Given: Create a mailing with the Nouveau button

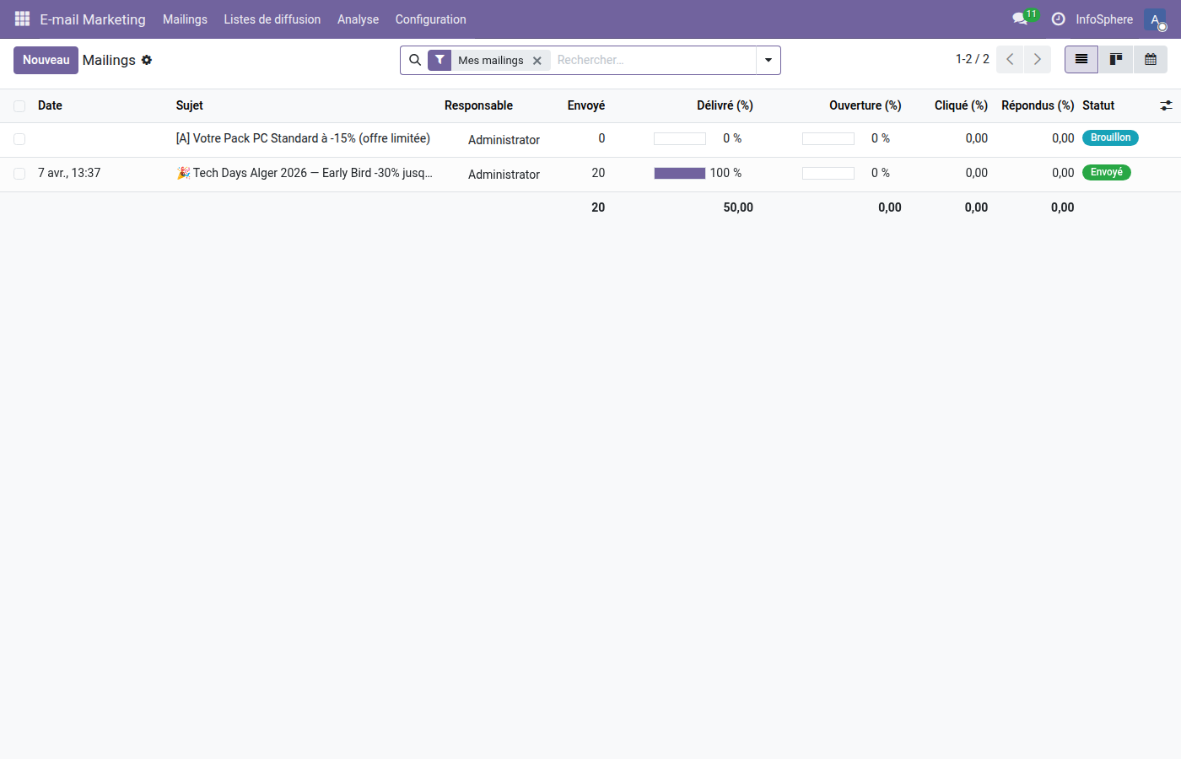Looking at the screenshot, I should click(46, 60).
